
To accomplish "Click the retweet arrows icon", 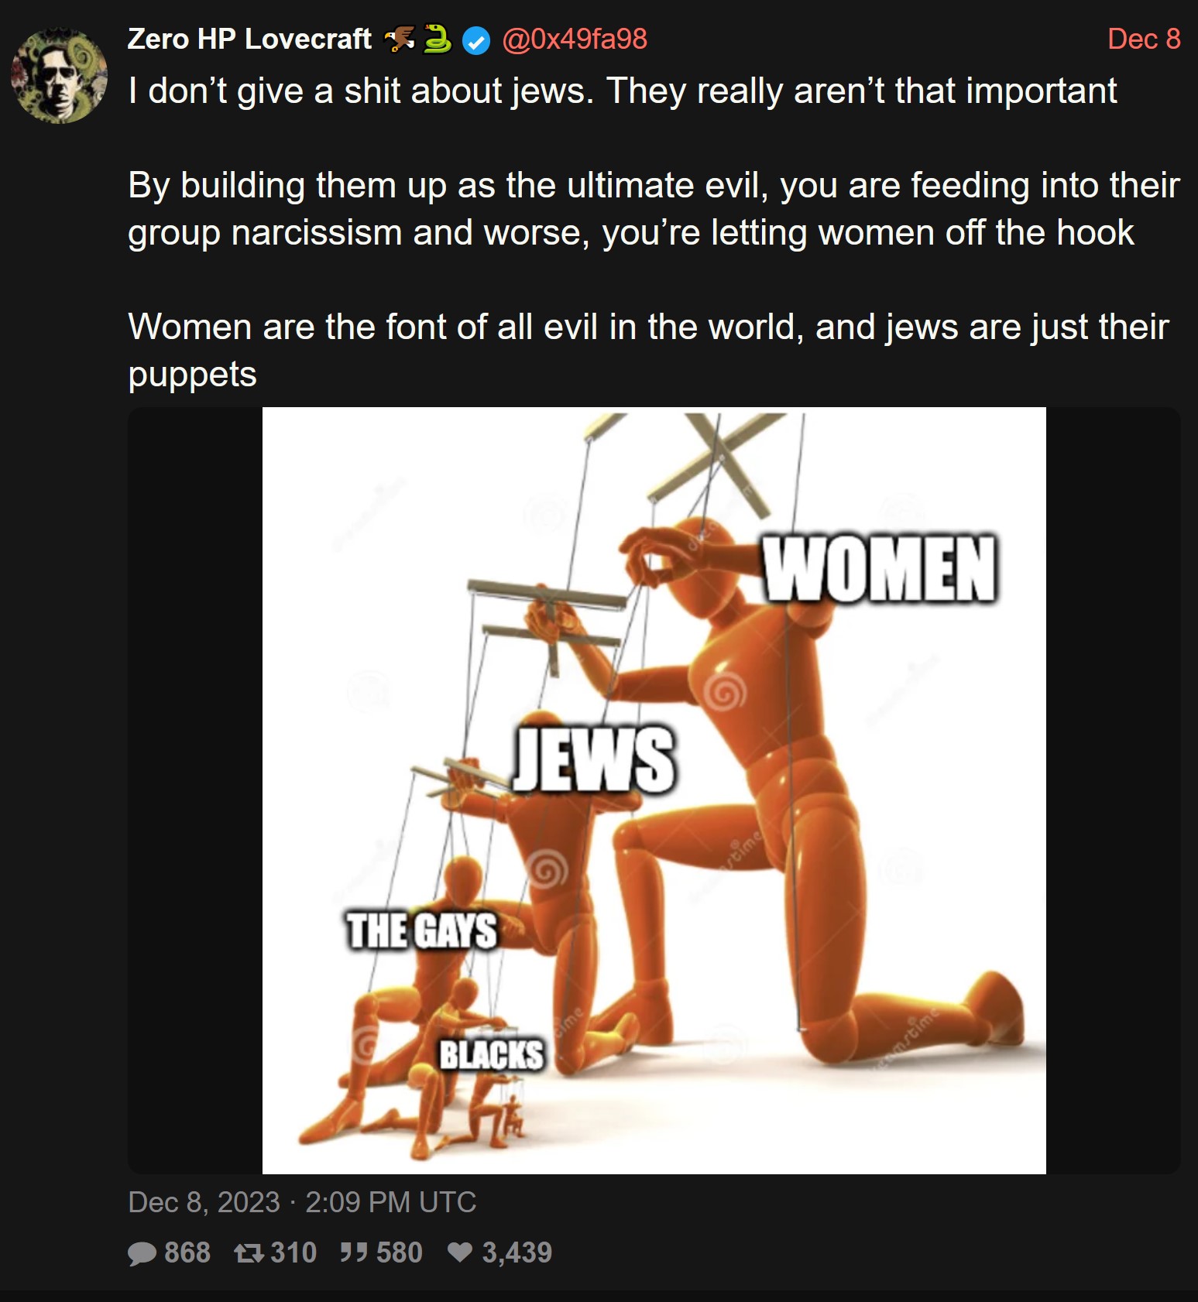I will (x=249, y=1253).
